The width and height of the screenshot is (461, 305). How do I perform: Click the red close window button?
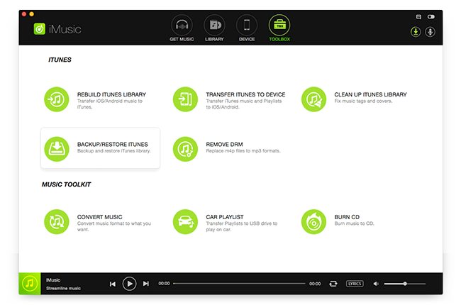(24, 13)
